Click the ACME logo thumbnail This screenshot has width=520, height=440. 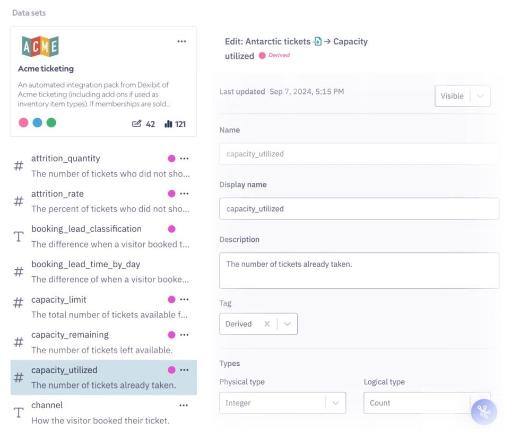(x=40, y=47)
